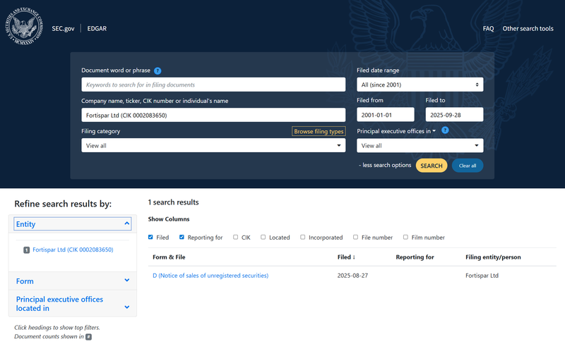Click the Reporting for column header
565x351 pixels.
[415, 257]
